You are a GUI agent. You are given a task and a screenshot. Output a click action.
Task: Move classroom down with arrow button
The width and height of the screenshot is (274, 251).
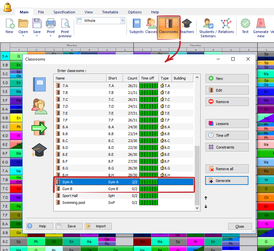pyautogui.click(x=206, y=206)
